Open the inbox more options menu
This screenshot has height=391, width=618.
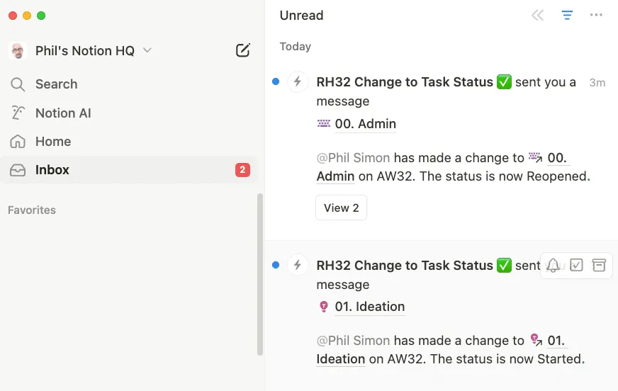596,15
